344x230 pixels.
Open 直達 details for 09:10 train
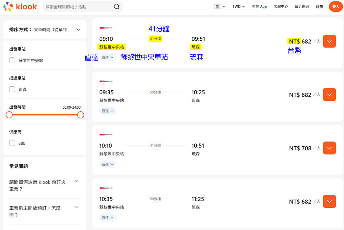[108, 57]
